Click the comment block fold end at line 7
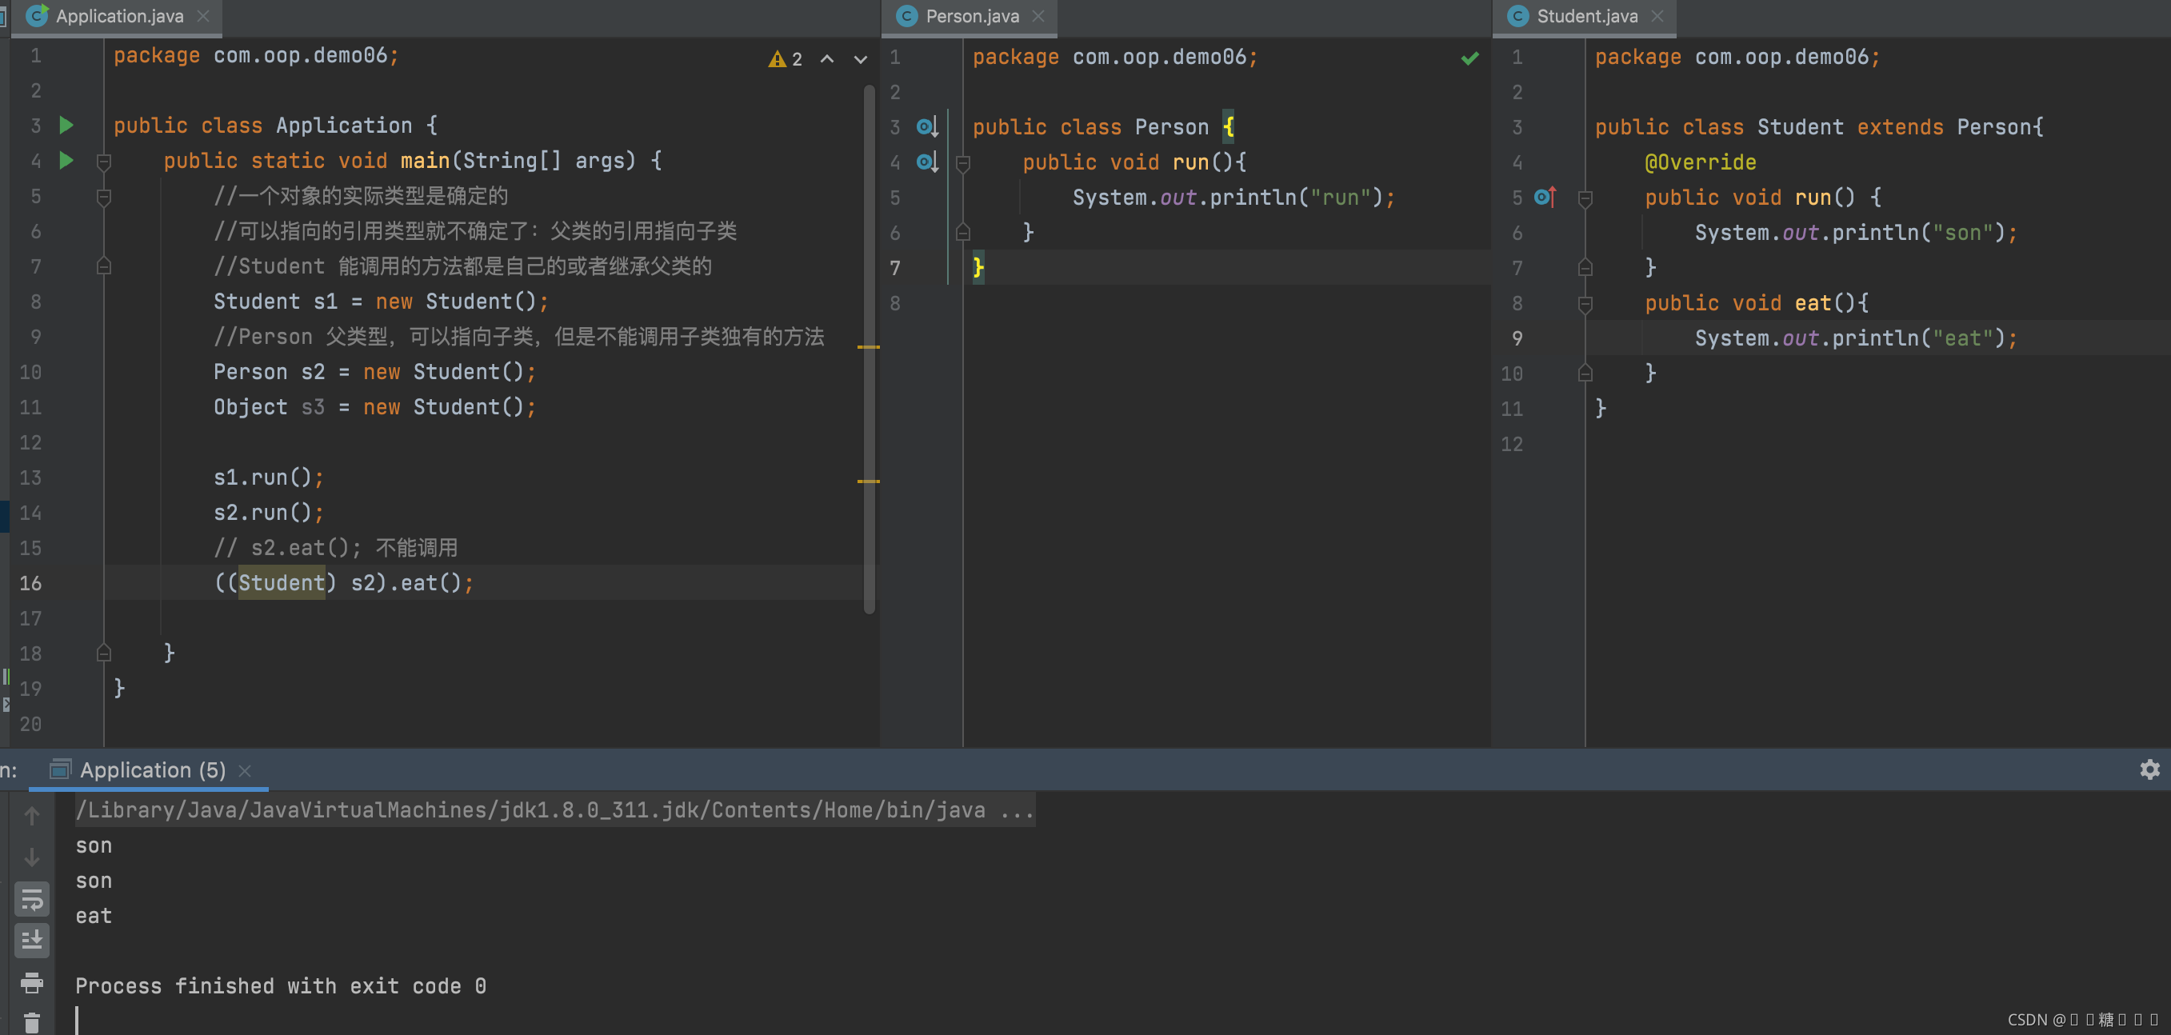2171x1035 pixels. coord(104,266)
